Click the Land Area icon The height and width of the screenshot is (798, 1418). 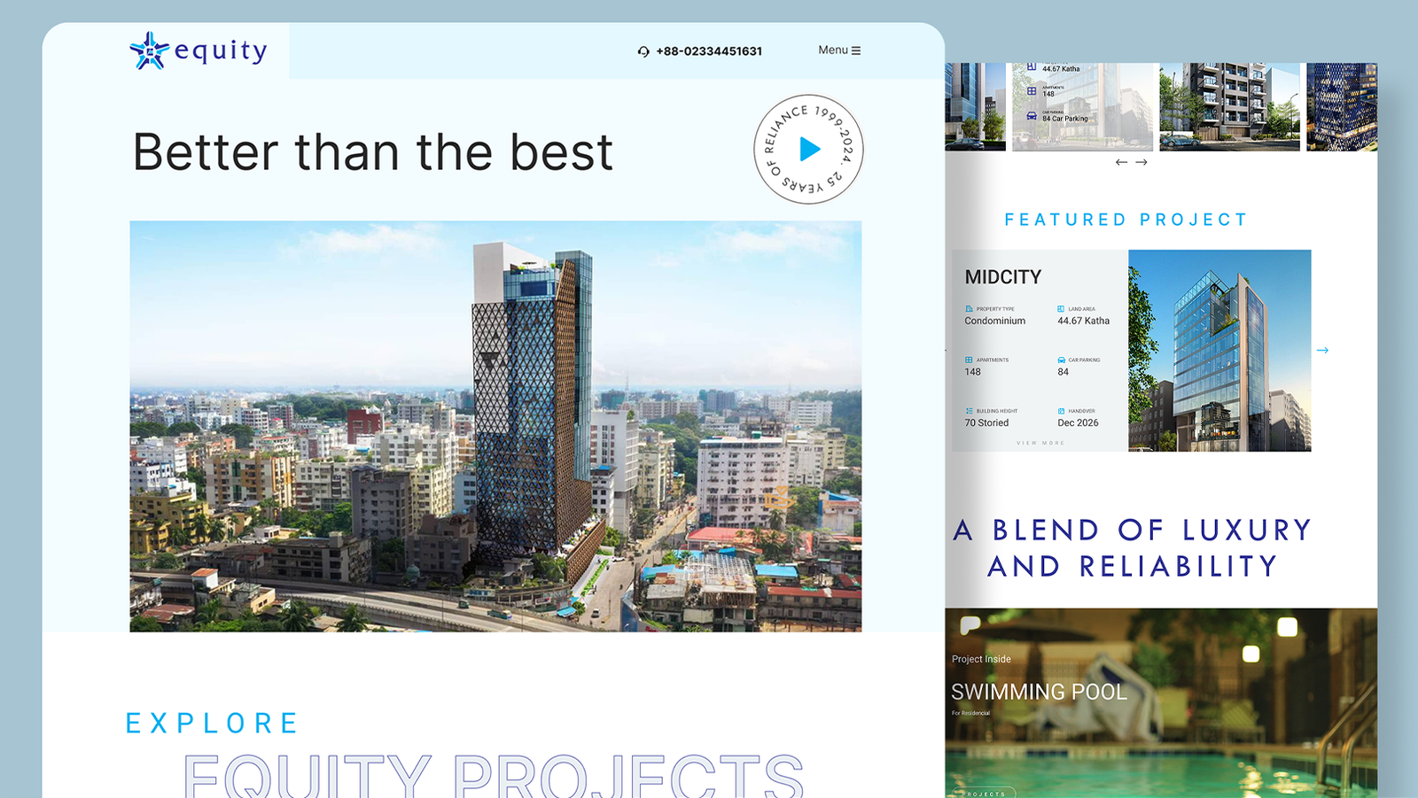1061,309
